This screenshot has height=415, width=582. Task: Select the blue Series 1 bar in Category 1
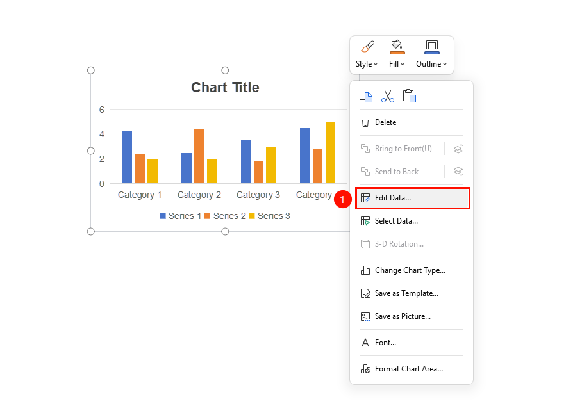[128, 157]
